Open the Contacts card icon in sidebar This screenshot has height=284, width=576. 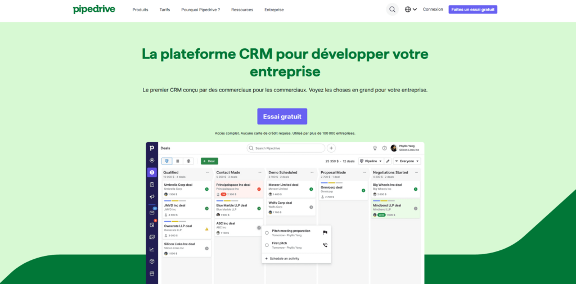click(152, 237)
